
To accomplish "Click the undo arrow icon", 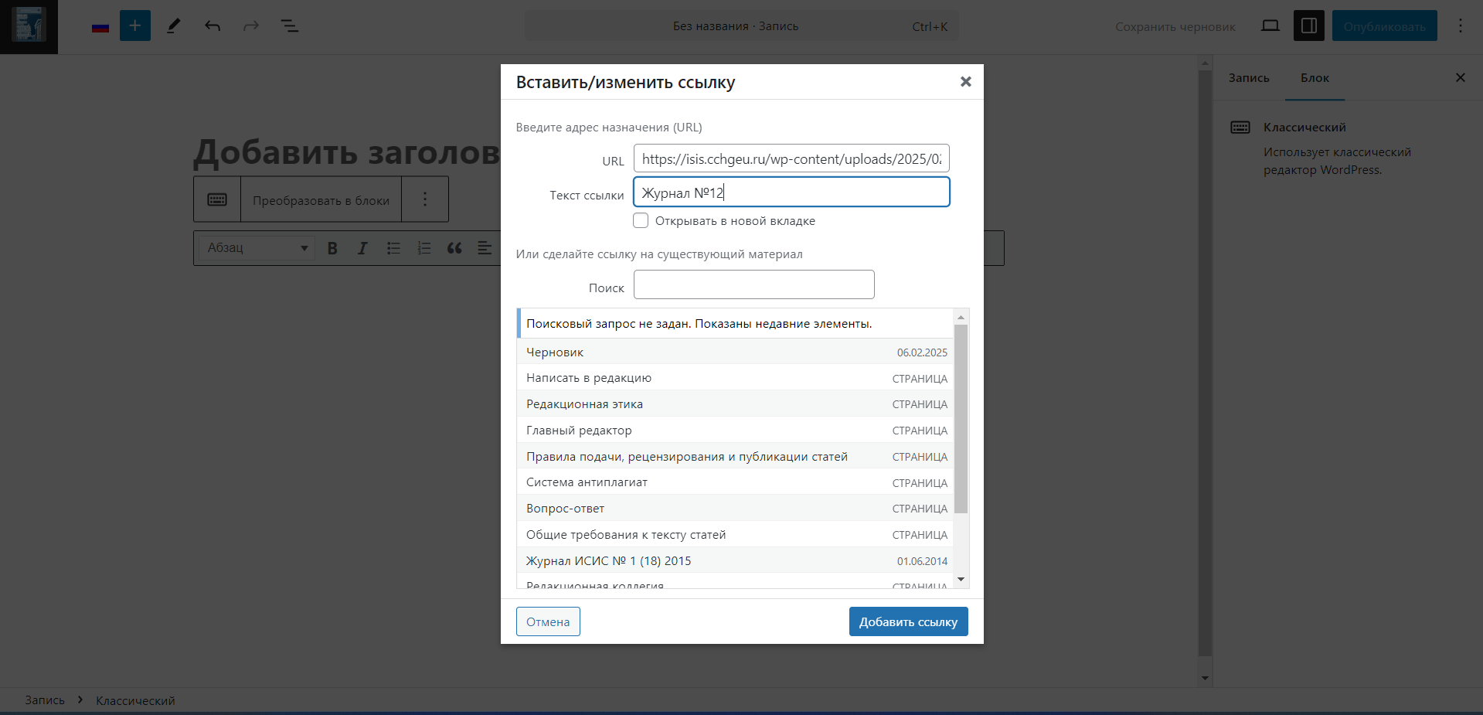I will (x=213, y=26).
